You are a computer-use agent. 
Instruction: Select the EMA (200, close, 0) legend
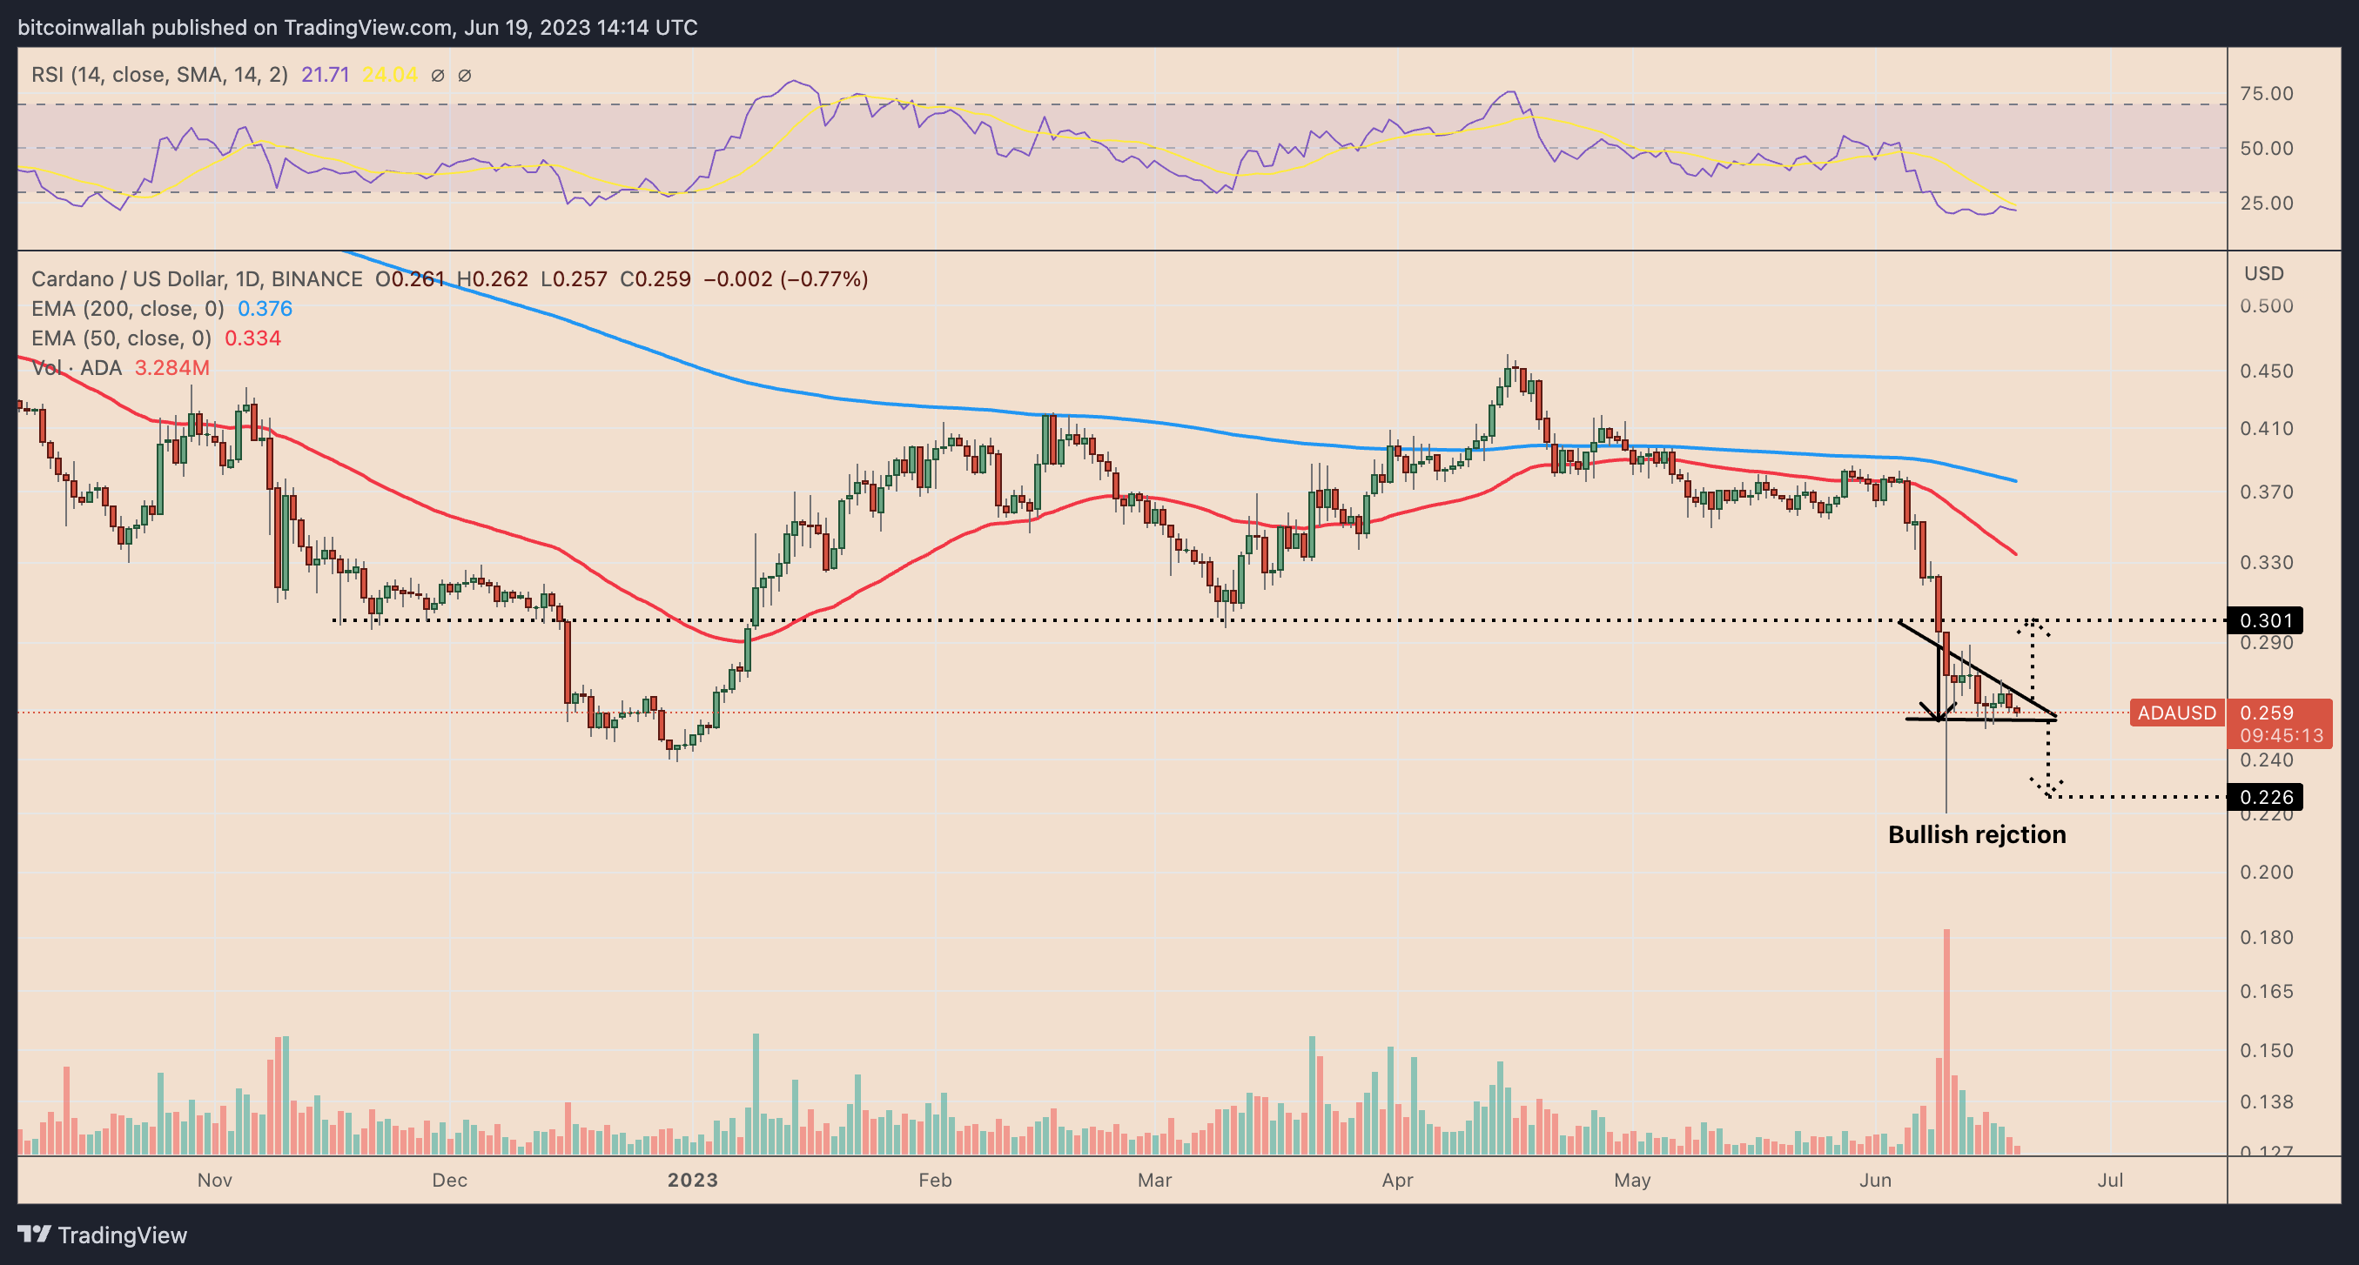[x=127, y=309]
